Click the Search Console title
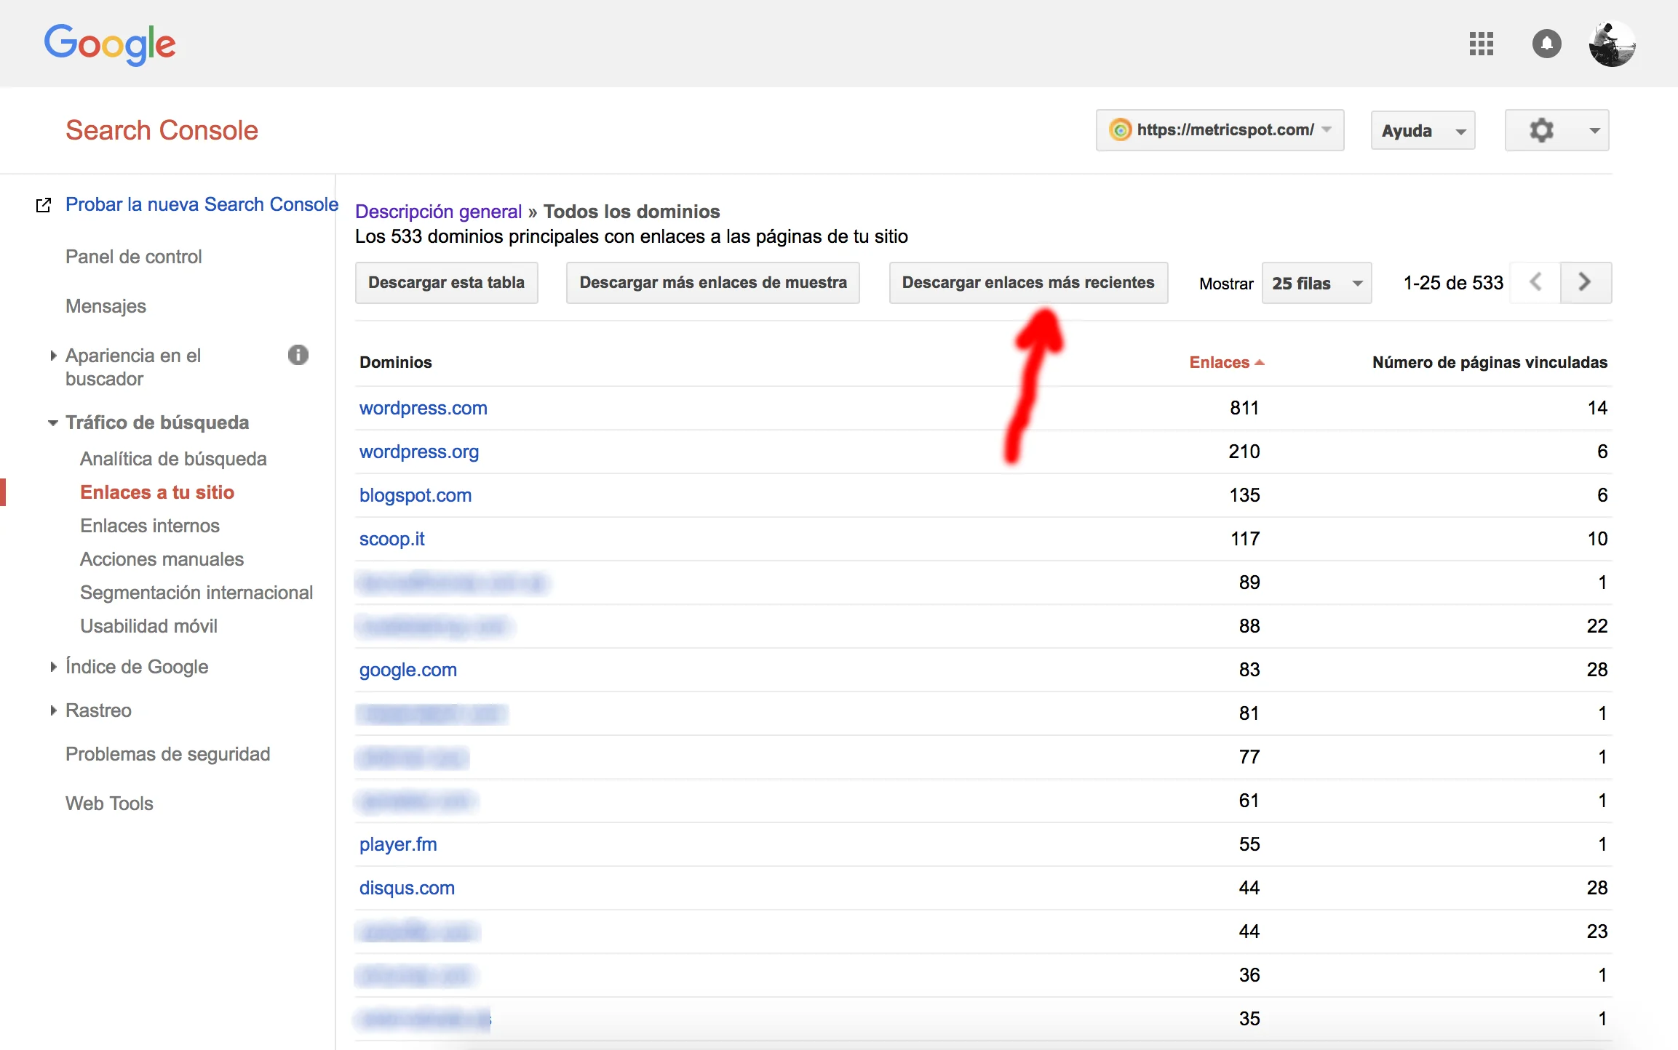Screen dimensions: 1678x1050 click(162, 130)
